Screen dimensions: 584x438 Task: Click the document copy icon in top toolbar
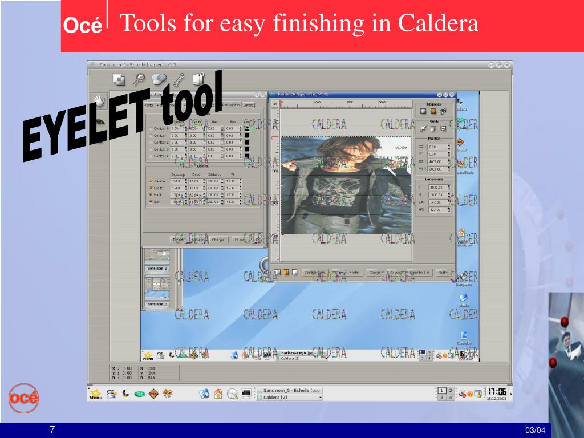[199, 79]
